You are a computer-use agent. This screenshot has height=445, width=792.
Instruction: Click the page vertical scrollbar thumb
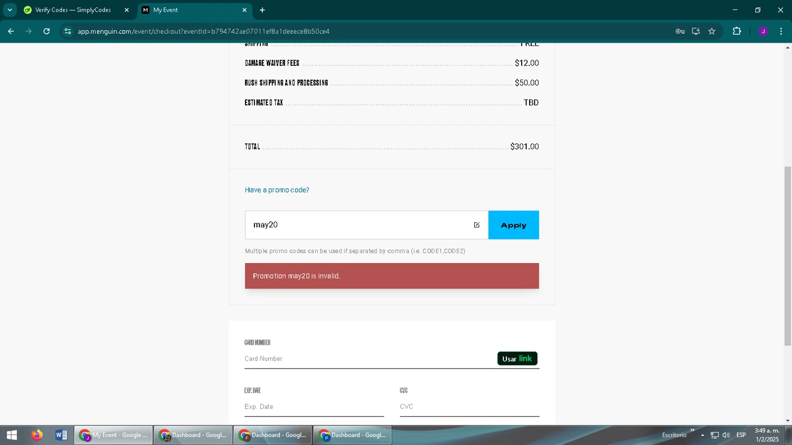pos(788,256)
